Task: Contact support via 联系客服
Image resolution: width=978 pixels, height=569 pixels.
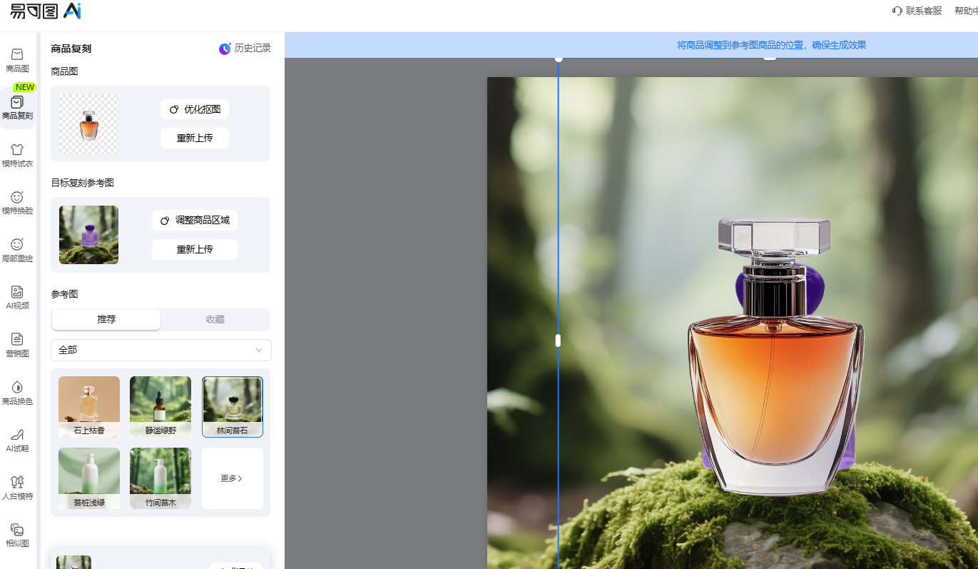Action: tap(917, 11)
